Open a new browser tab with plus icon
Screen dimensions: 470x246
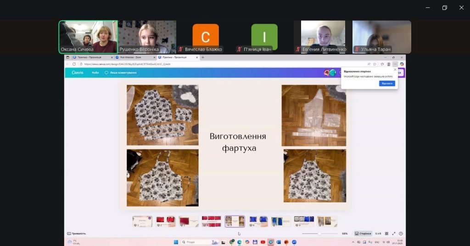(203, 57)
